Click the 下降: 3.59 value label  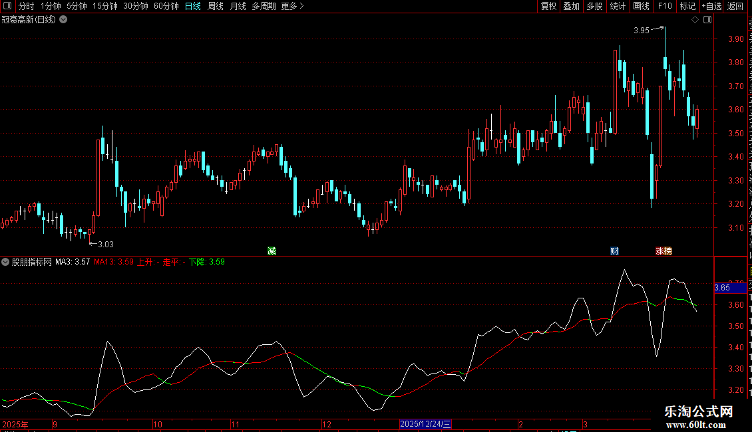[207, 262]
